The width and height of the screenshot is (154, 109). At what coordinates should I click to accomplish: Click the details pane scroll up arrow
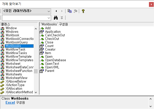tap(150, 99)
